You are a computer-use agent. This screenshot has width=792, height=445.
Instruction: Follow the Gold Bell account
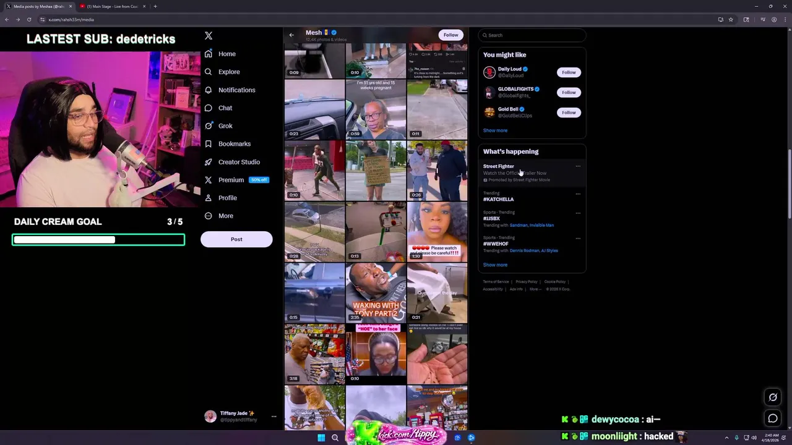click(569, 112)
